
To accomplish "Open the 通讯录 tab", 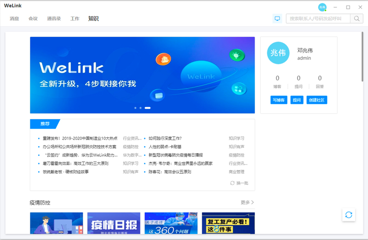I will (x=54, y=18).
